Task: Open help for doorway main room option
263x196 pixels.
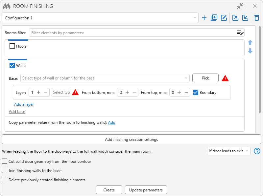Action: click(x=257, y=151)
